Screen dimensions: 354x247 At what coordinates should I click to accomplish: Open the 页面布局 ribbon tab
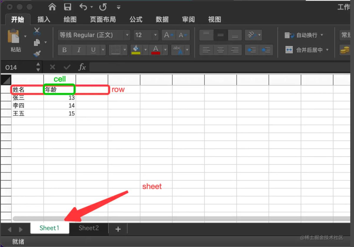(103, 19)
